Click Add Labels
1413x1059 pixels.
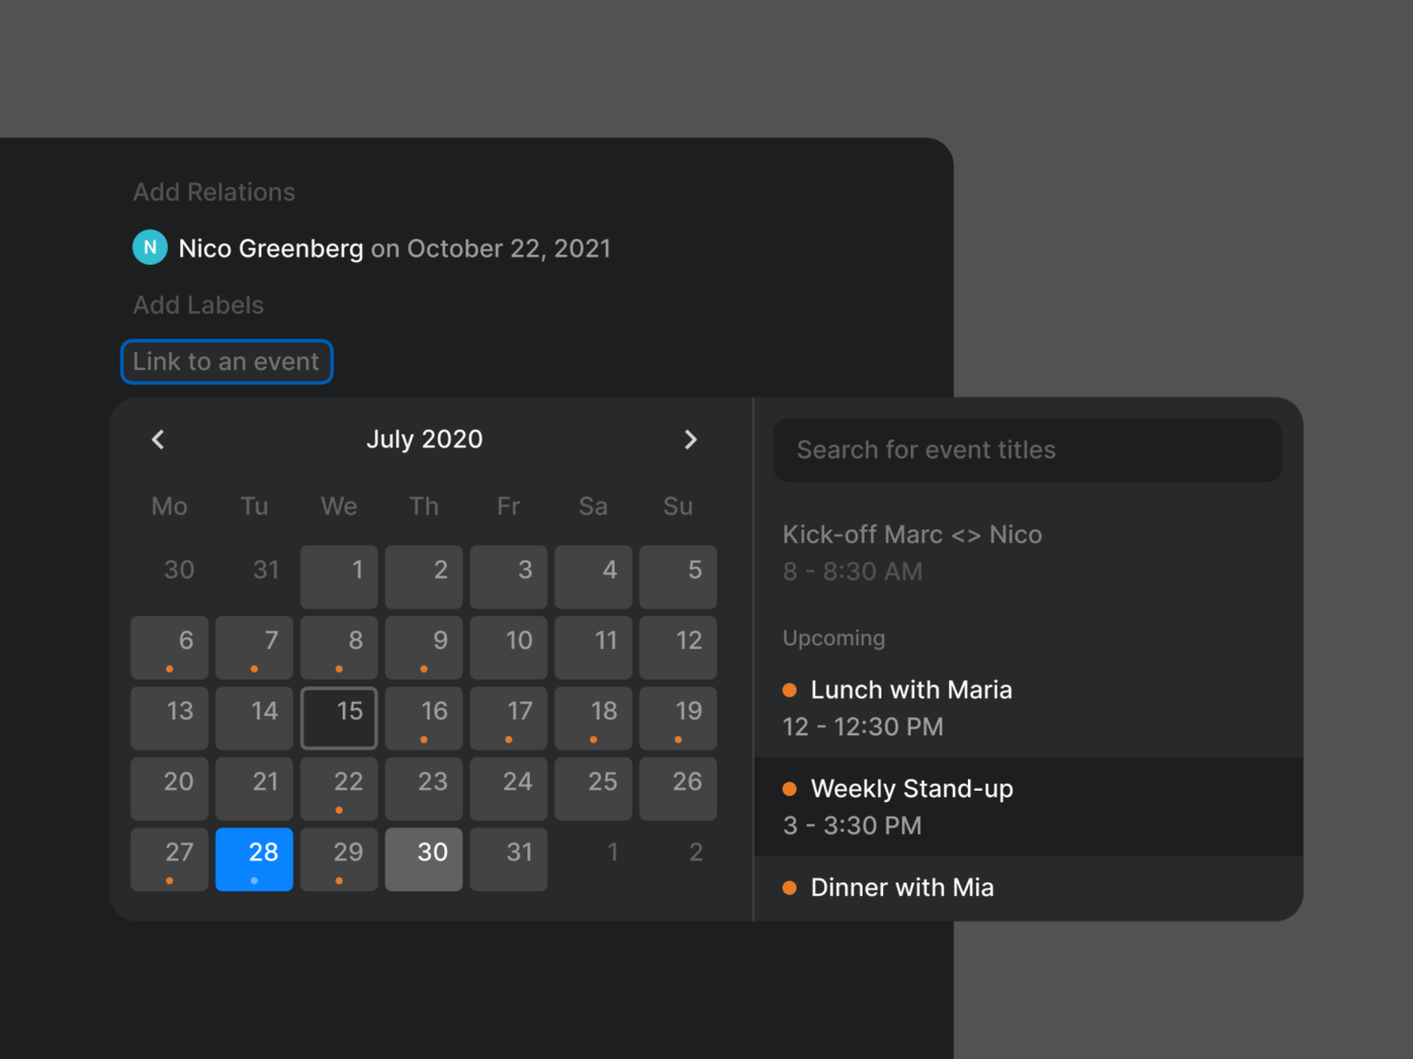199,305
